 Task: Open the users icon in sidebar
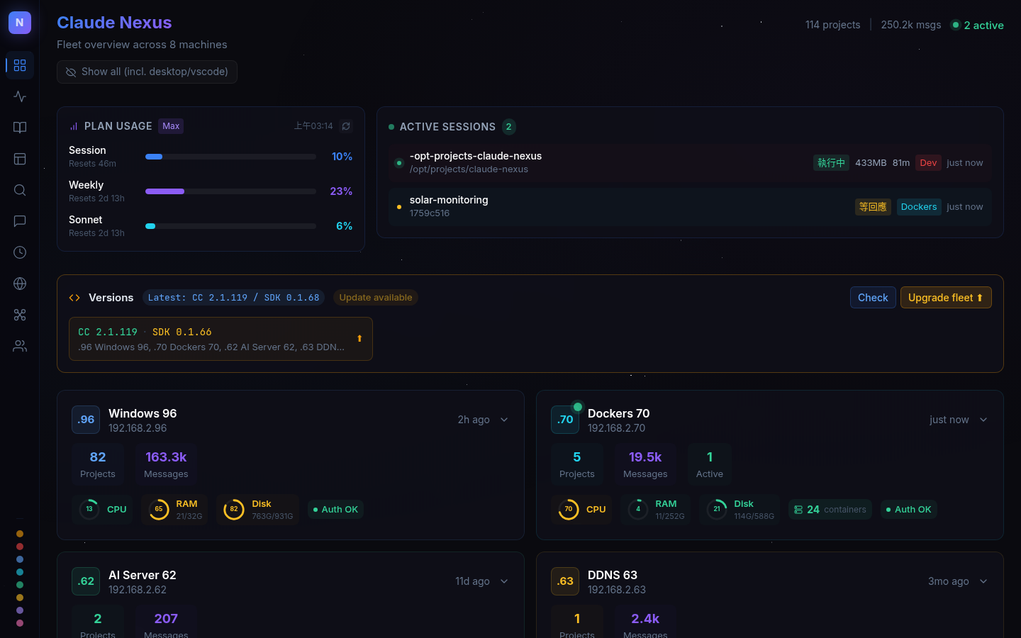click(20, 346)
